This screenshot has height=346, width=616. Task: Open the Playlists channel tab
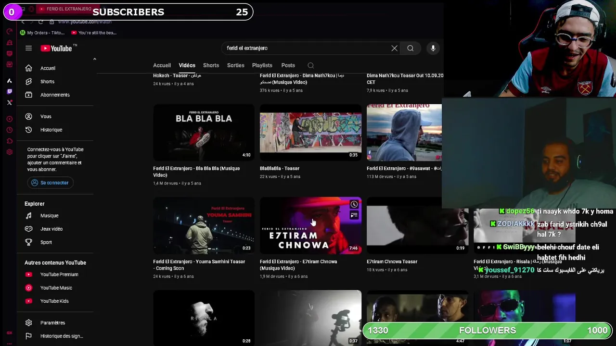(262, 65)
